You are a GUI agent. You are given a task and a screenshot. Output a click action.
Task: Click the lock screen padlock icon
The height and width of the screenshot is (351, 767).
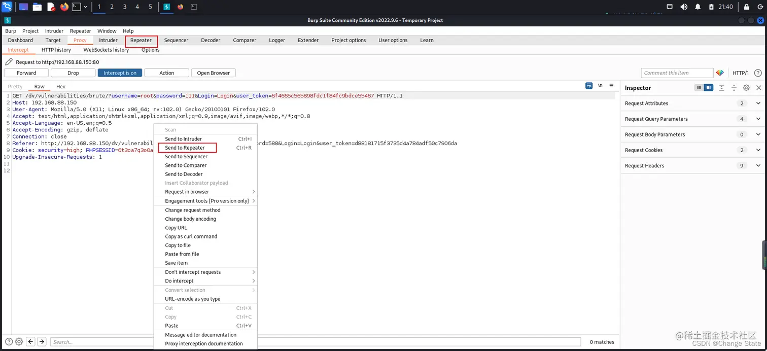[746, 7]
